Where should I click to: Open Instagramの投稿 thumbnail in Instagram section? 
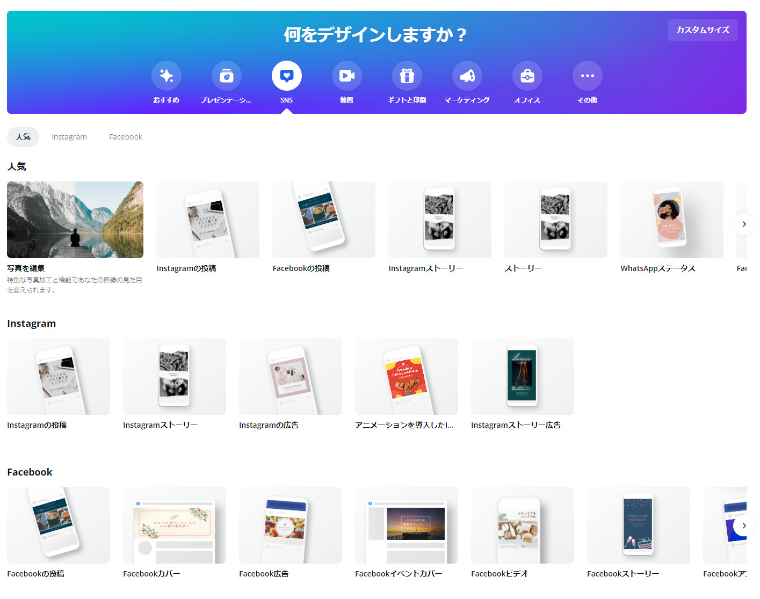pyautogui.click(x=59, y=376)
